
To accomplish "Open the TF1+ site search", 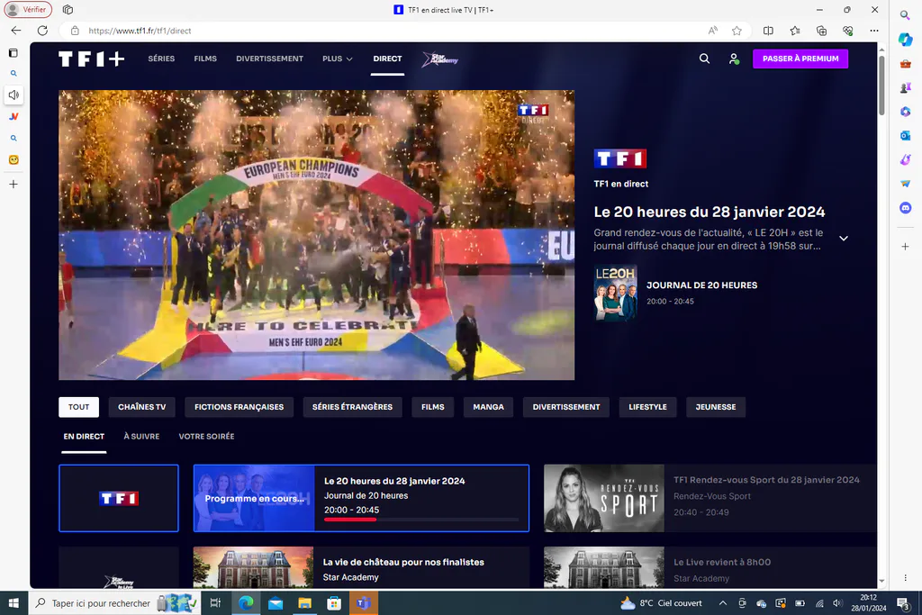I will 704,59.
